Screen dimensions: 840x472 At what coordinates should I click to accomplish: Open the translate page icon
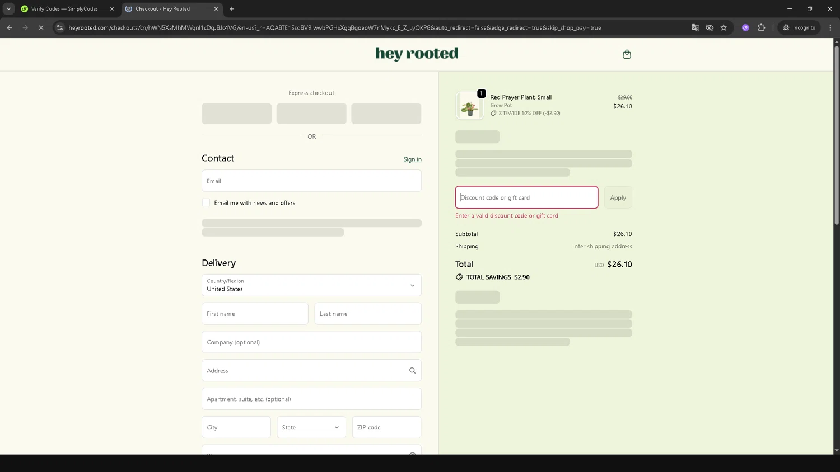click(x=696, y=27)
